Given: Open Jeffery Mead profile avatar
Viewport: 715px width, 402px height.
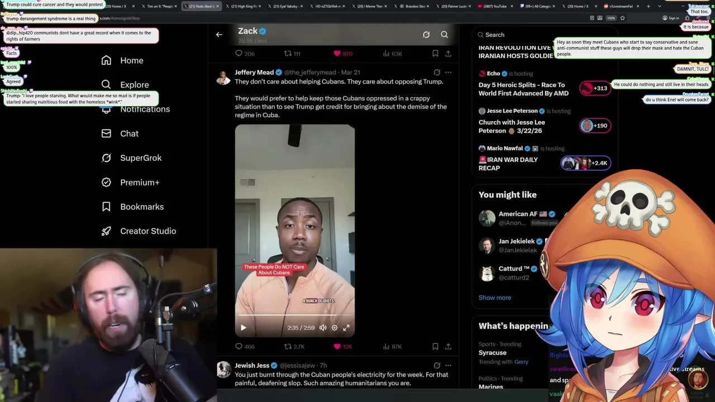Looking at the screenshot, I should 223,78.
